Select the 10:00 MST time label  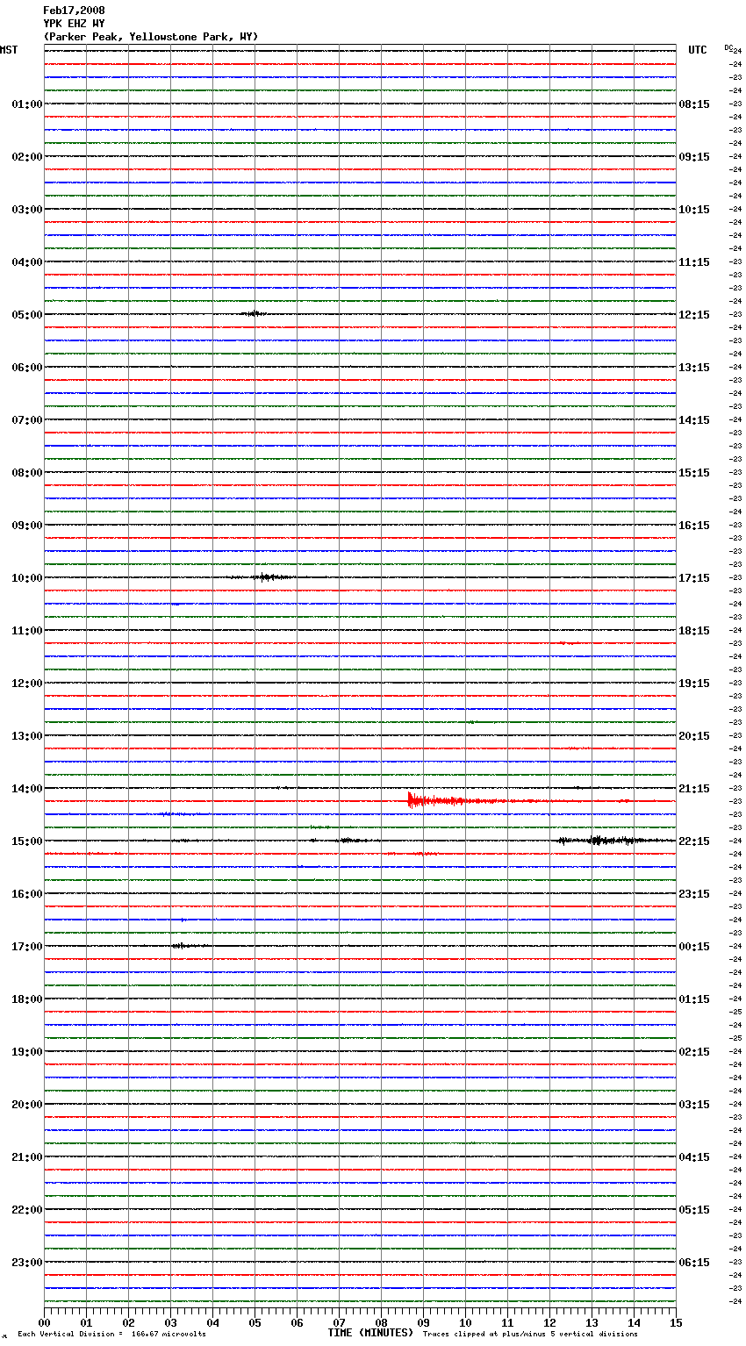[27, 578]
